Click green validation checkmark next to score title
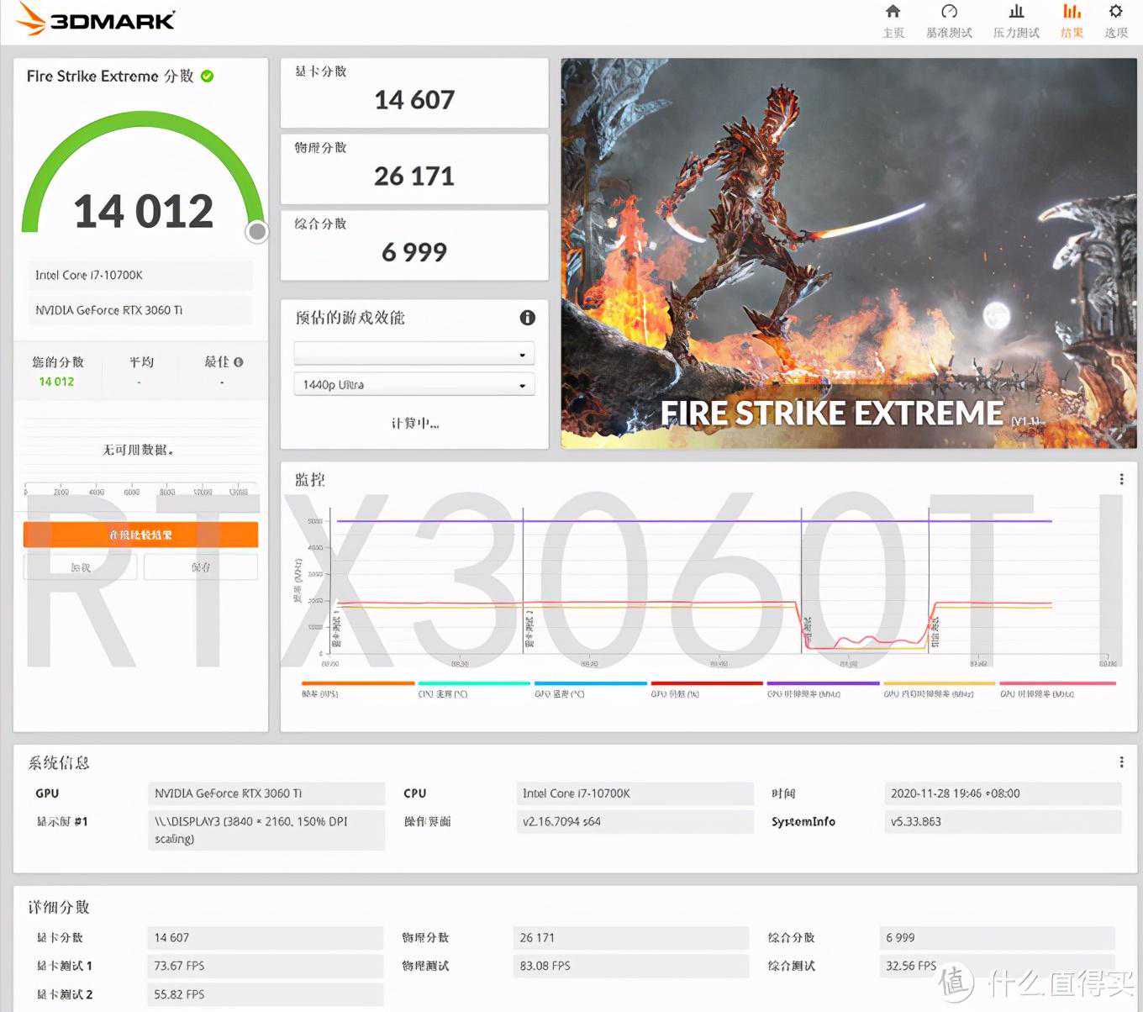This screenshot has width=1143, height=1012. (x=208, y=76)
